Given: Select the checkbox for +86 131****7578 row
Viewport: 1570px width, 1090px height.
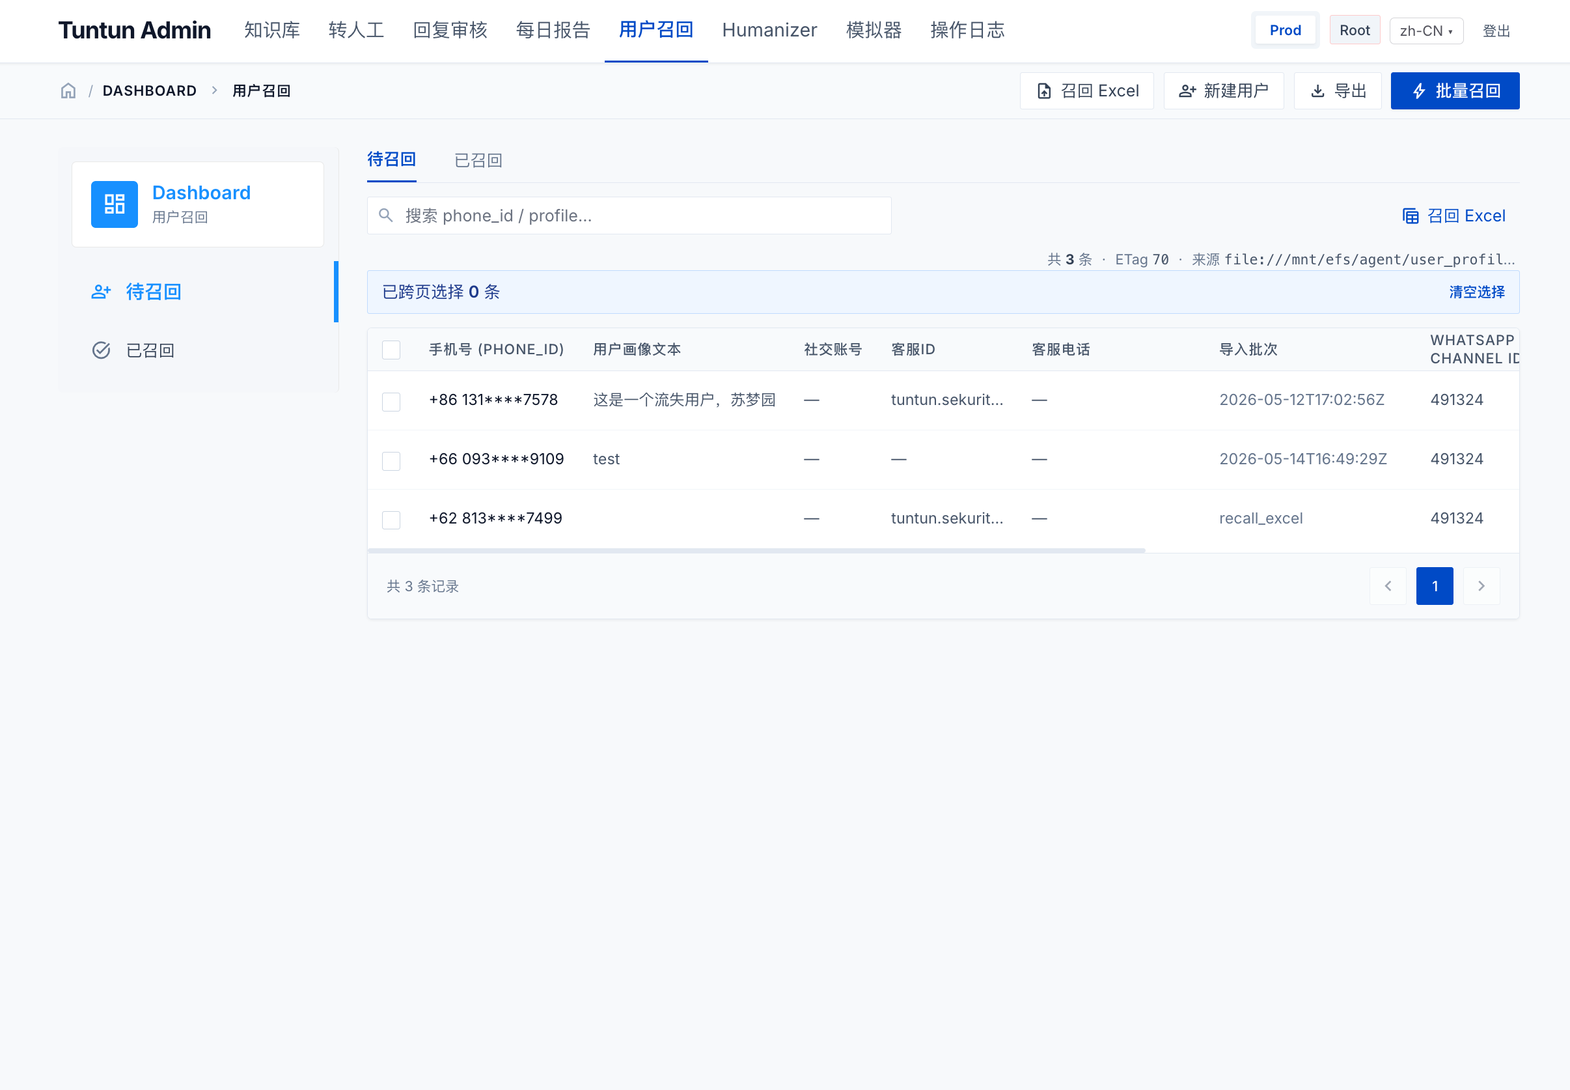Looking at the screenshot, I should coord(391,402).
